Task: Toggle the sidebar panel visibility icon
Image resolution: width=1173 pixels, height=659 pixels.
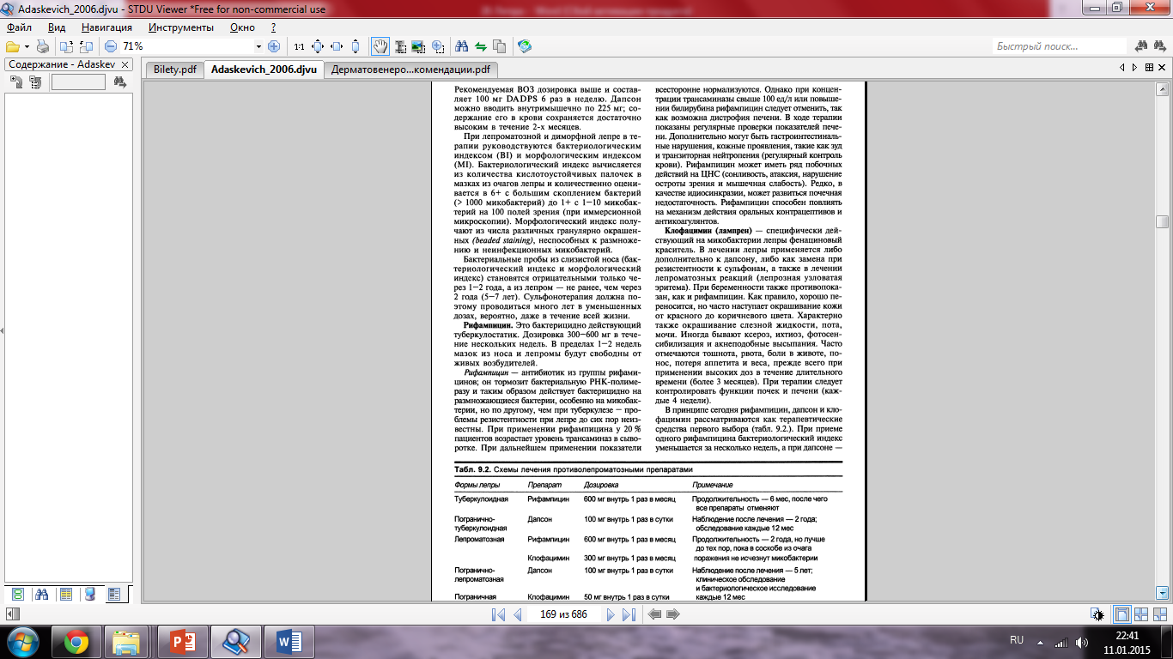Action: tap(13, 614)
